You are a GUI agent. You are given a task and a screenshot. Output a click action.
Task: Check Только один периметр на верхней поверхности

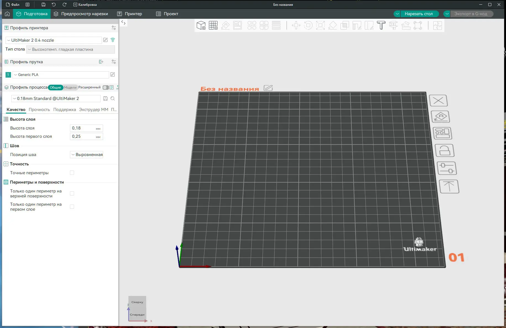[x=72, y=194]
